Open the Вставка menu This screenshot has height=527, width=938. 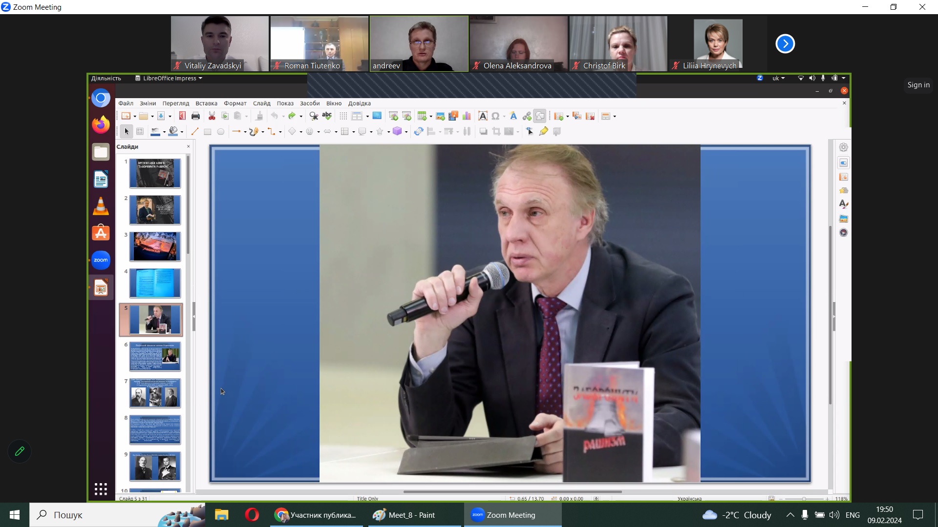(206, 103)
